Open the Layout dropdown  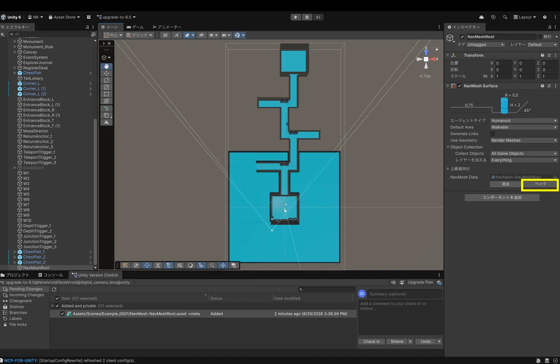point(525,17)
